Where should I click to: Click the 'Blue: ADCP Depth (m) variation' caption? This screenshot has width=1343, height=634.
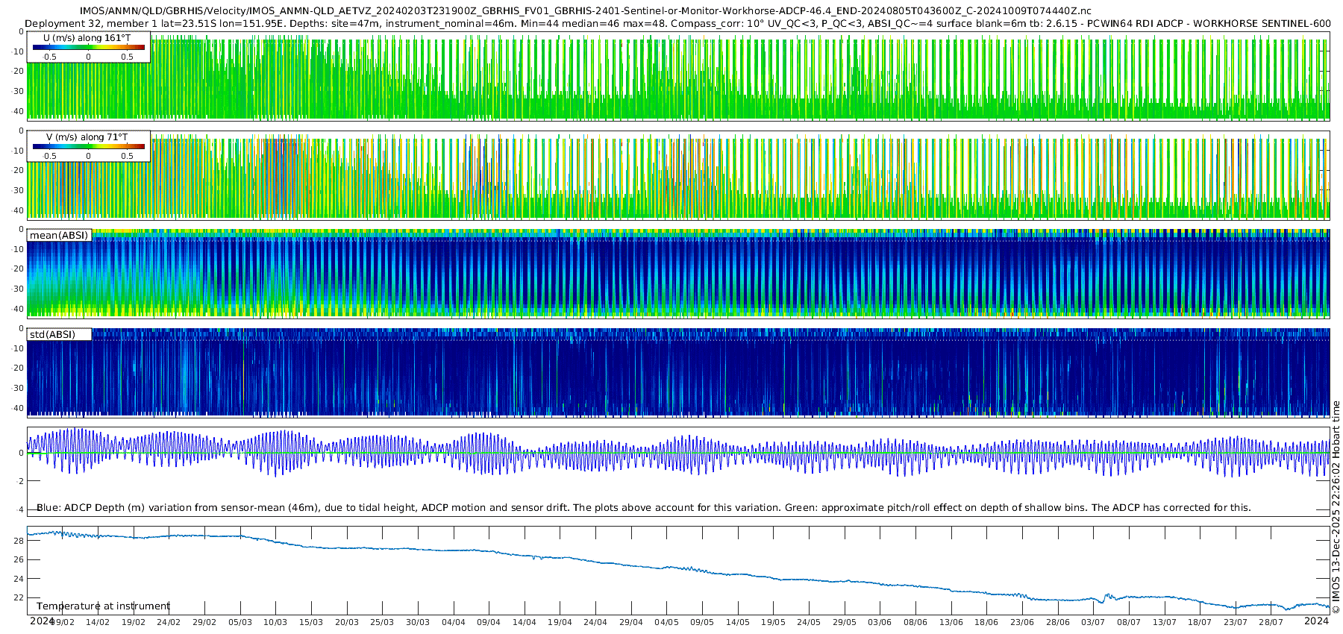643,508
